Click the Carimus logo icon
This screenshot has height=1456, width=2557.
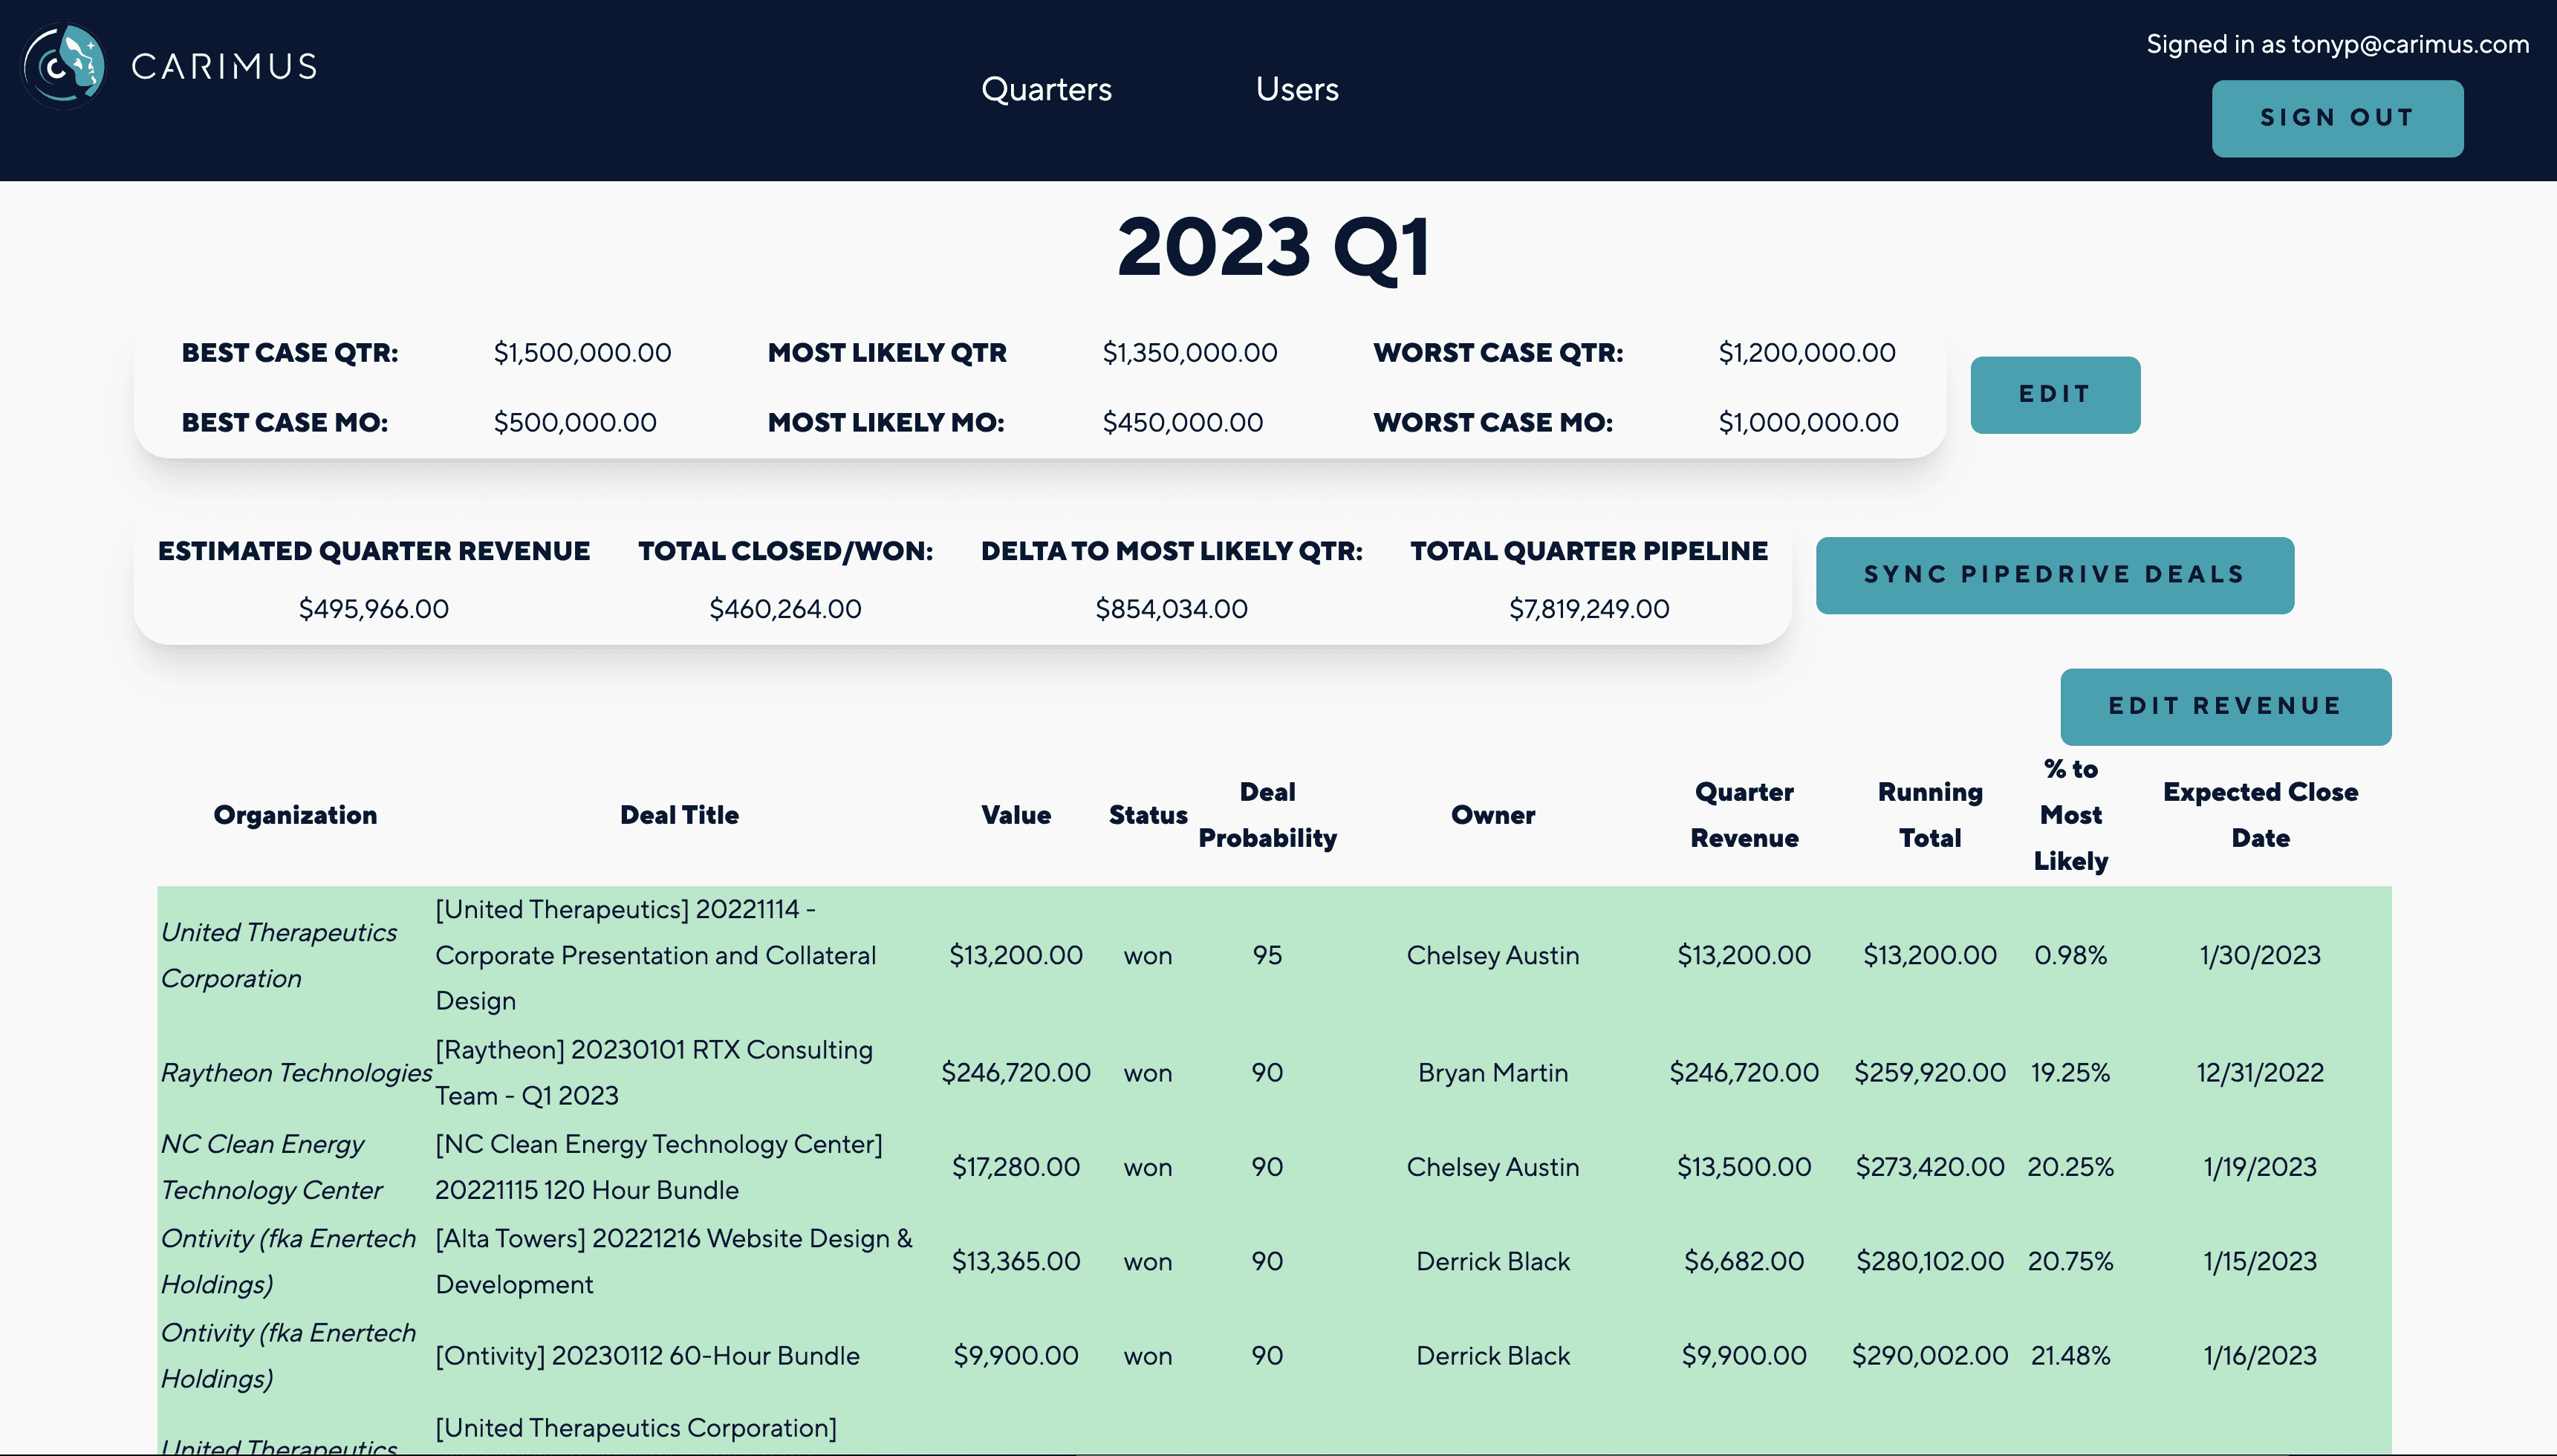pyautogui.click(x=64, y=66)
